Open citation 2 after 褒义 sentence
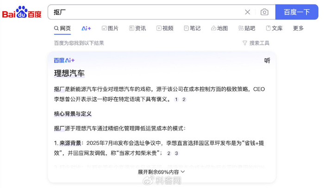Viewport: 324px width, 188px height. [184, 100]
